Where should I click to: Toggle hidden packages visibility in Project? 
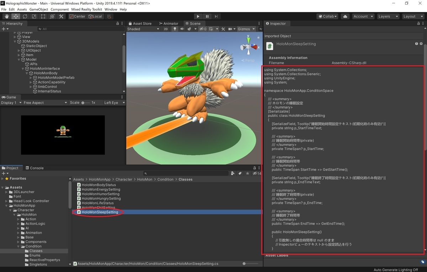257,173
